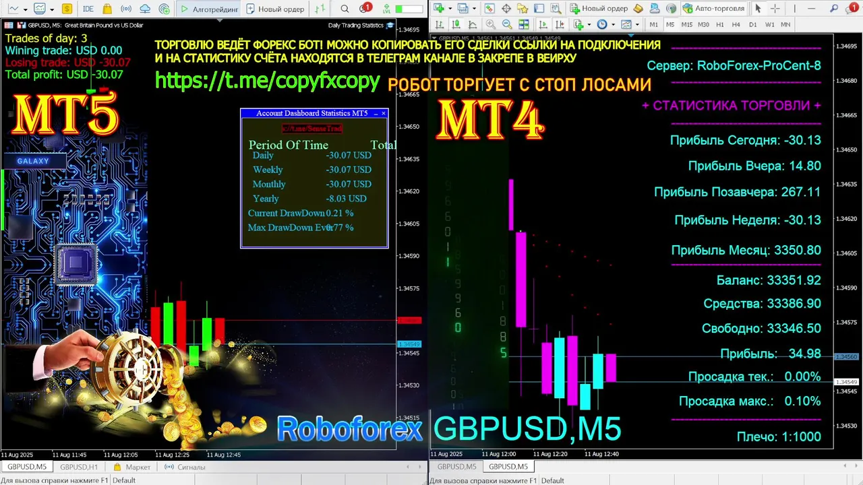Select the M1 timeframe in MT4
Viewport: 863px width, 485px height.
point(653,24)
